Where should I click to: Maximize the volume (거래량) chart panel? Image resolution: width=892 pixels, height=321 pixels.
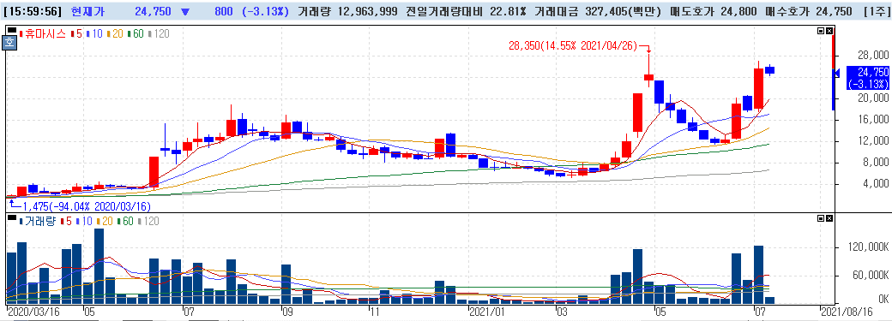tap(822, 218)
